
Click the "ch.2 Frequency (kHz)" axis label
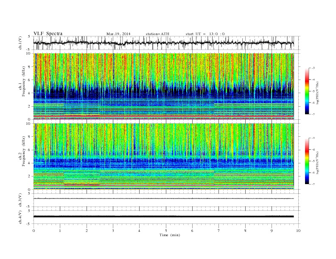click(22, 152)
